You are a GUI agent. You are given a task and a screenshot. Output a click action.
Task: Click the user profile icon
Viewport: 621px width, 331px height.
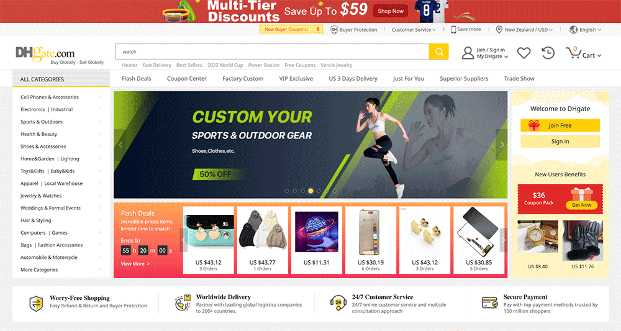468,53
